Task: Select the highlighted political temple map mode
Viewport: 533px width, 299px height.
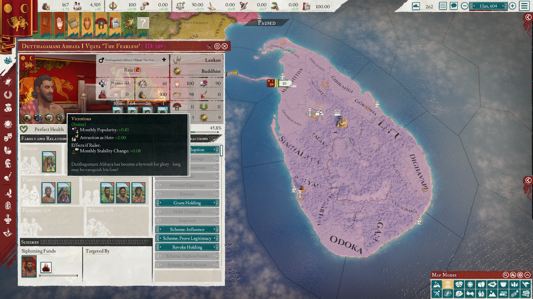Action: pos(448,284)
